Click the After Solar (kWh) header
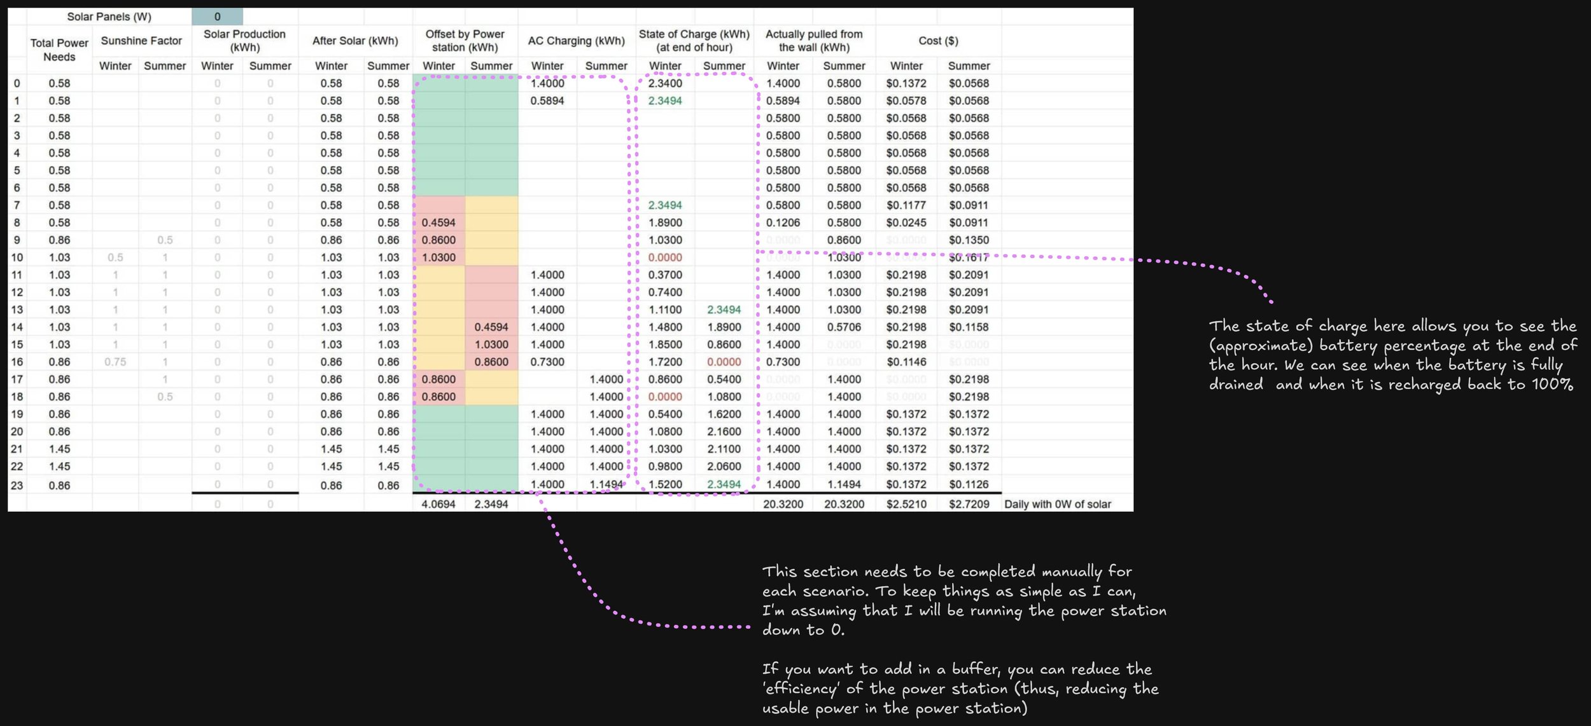 click(x=355, y=41)
